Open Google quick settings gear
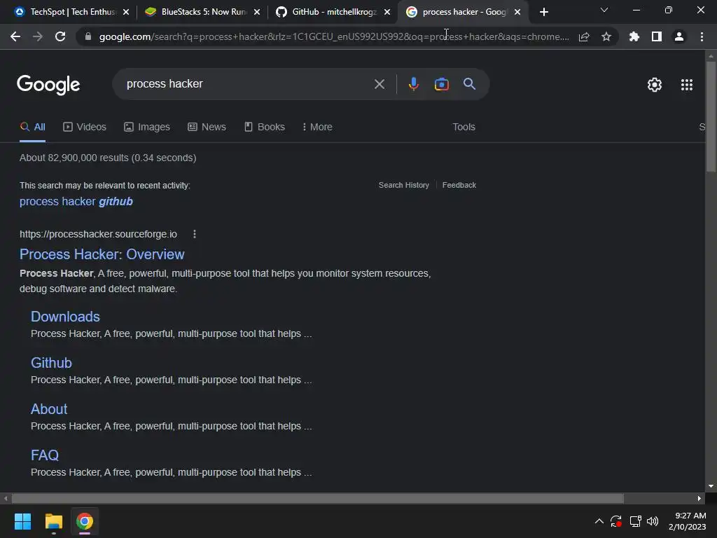Image resolution: width=717 pixels, height=538 pixels. (x=655, y=85)
